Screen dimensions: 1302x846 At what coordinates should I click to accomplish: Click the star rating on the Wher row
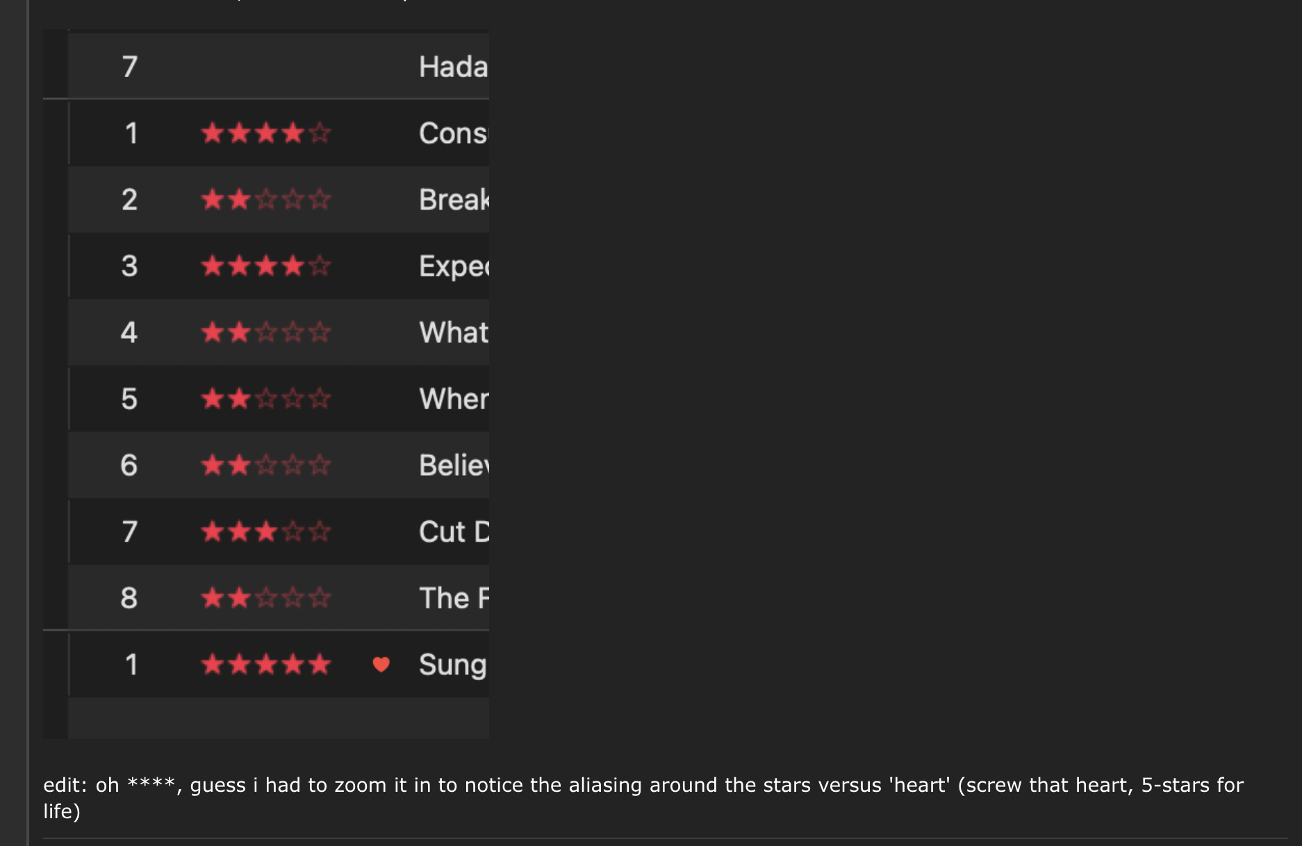[266, 399]
